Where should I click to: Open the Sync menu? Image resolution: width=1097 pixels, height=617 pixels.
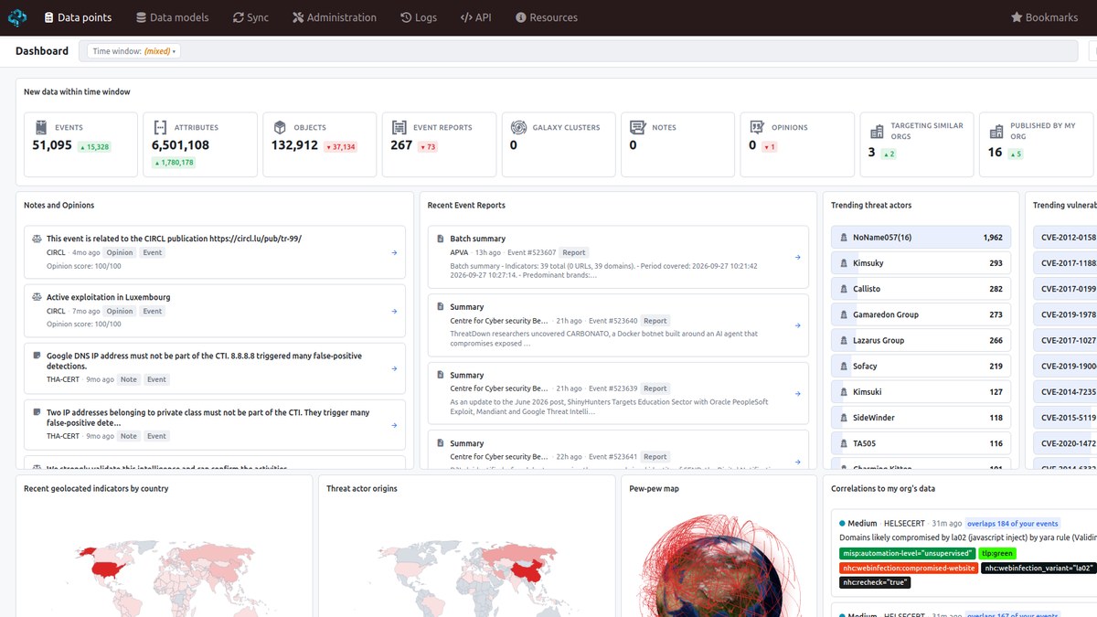tap(250, 17)
